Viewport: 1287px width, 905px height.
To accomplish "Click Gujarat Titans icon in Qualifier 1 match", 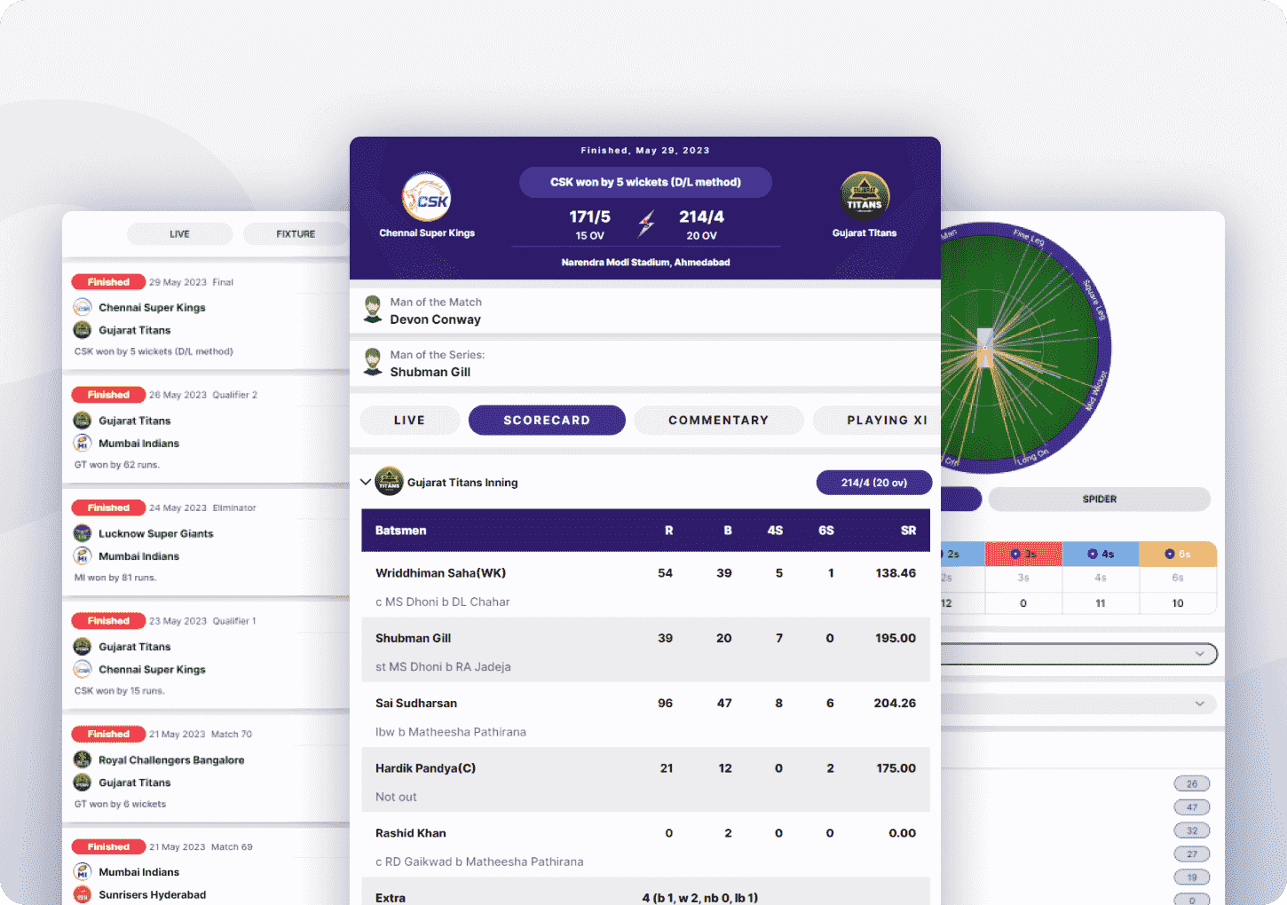I will point(83,647).
